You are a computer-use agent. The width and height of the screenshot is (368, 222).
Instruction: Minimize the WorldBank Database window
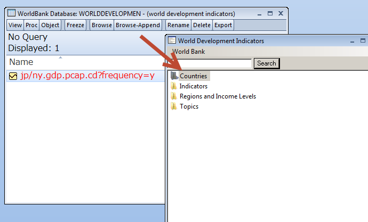[x=259, y=14]
